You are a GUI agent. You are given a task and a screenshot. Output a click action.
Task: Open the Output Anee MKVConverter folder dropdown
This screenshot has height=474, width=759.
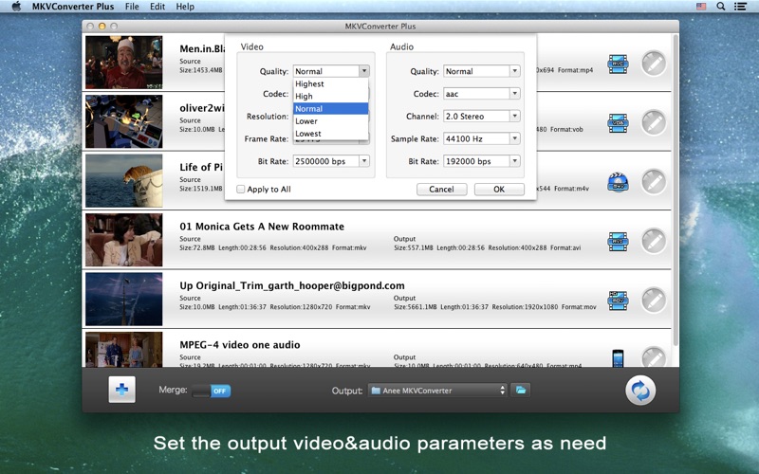(437, 391)
